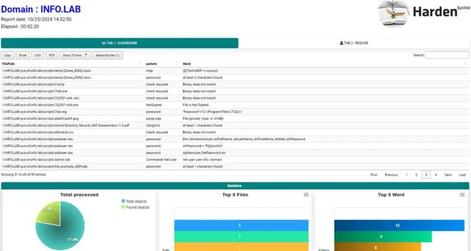Click the 'objNewUser.SetPassword str' cell

[204, 153]
